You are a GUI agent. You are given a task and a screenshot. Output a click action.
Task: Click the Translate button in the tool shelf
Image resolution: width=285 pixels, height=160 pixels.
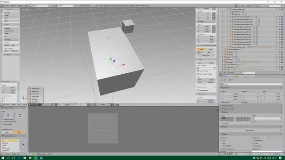[x=11, y=13]
